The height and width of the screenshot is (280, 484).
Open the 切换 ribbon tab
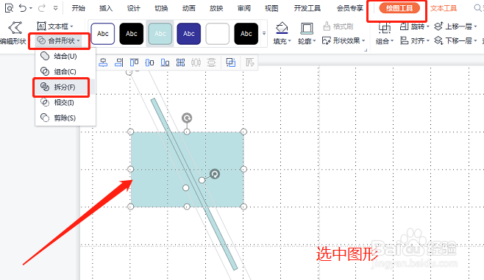coord(161,8)
